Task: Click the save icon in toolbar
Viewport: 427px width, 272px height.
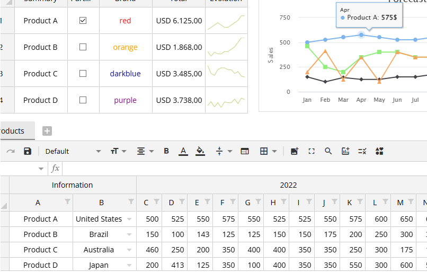Action: tap(28, 151)
